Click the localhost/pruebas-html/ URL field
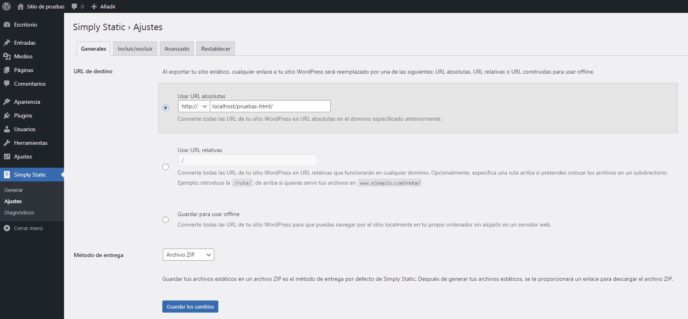688x319 pixels. pos(270,106)
